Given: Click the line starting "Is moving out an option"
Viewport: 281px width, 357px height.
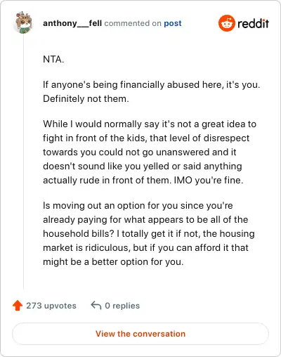Looking at the screenshot, I should 138,205.
